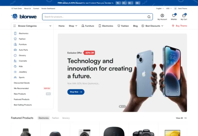This screenshot has width=198, height=136.
Task: Click the -20% Off badge
Action: click(89, 53)
